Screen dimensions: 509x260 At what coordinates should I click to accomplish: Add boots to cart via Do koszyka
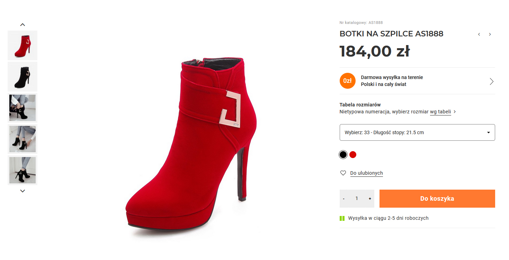point(437,199)
